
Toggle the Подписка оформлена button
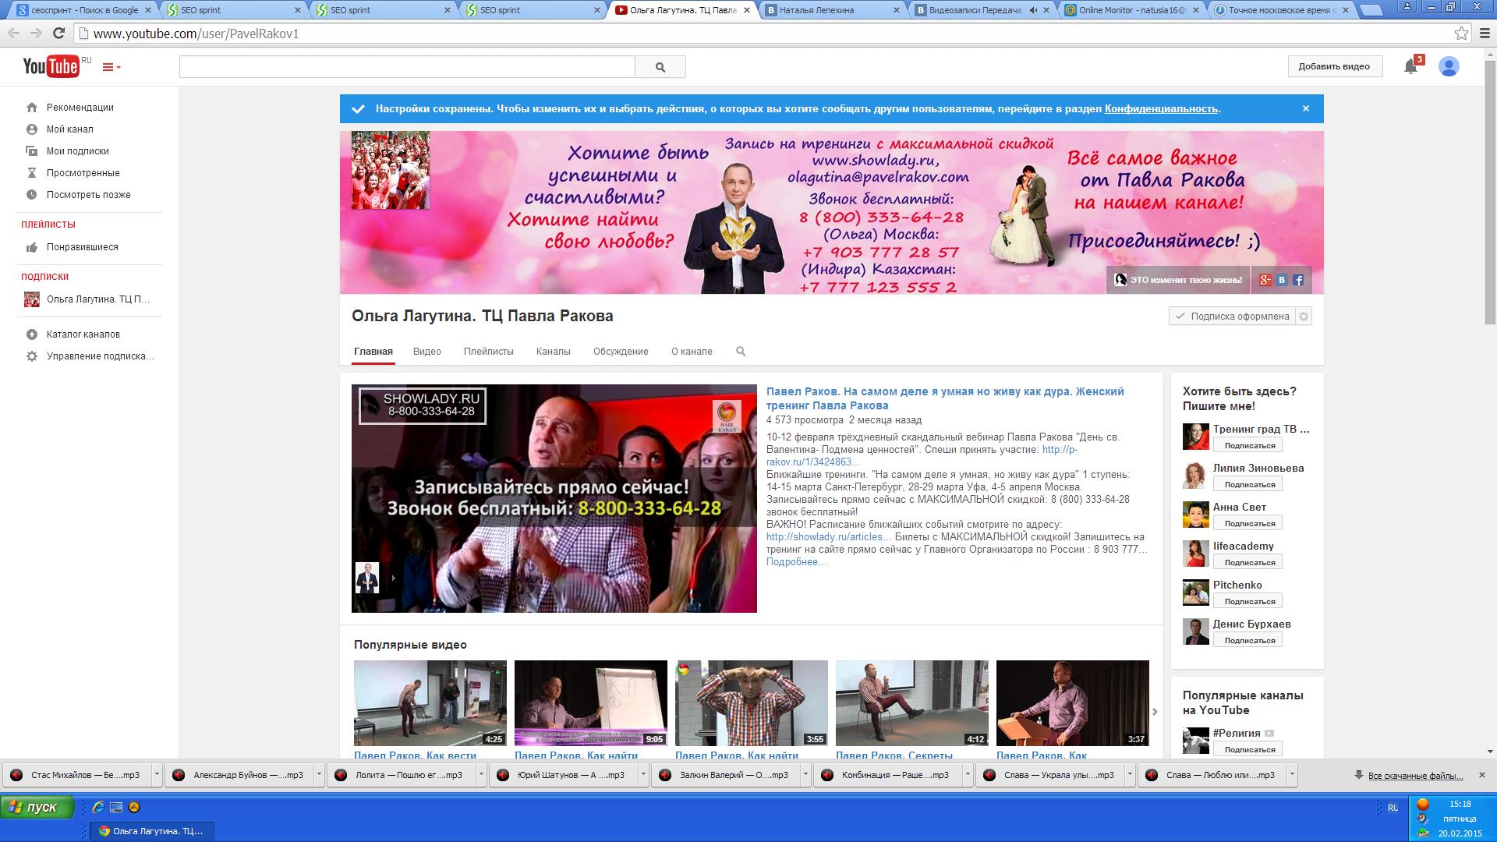(x=1231, y=317)
